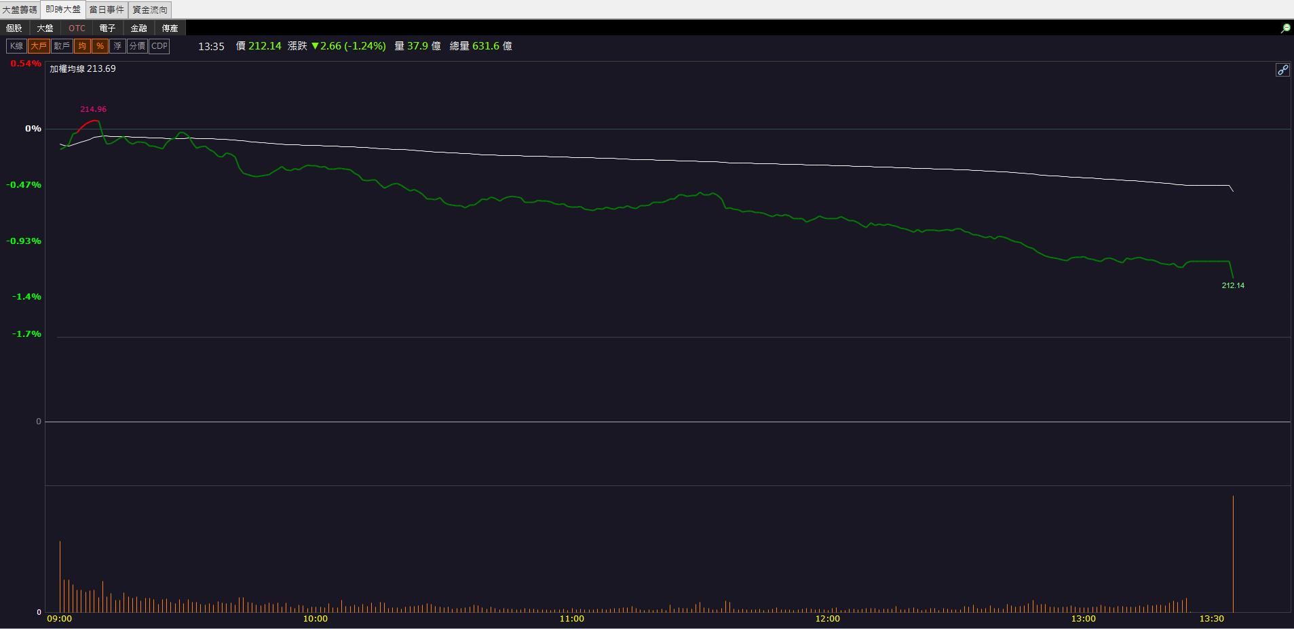1294x629 pixels.
Task: Click the 加權均線 213.69 label
Action: coord(83,68)
